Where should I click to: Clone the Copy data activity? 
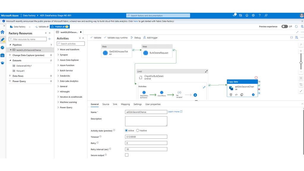242,95
